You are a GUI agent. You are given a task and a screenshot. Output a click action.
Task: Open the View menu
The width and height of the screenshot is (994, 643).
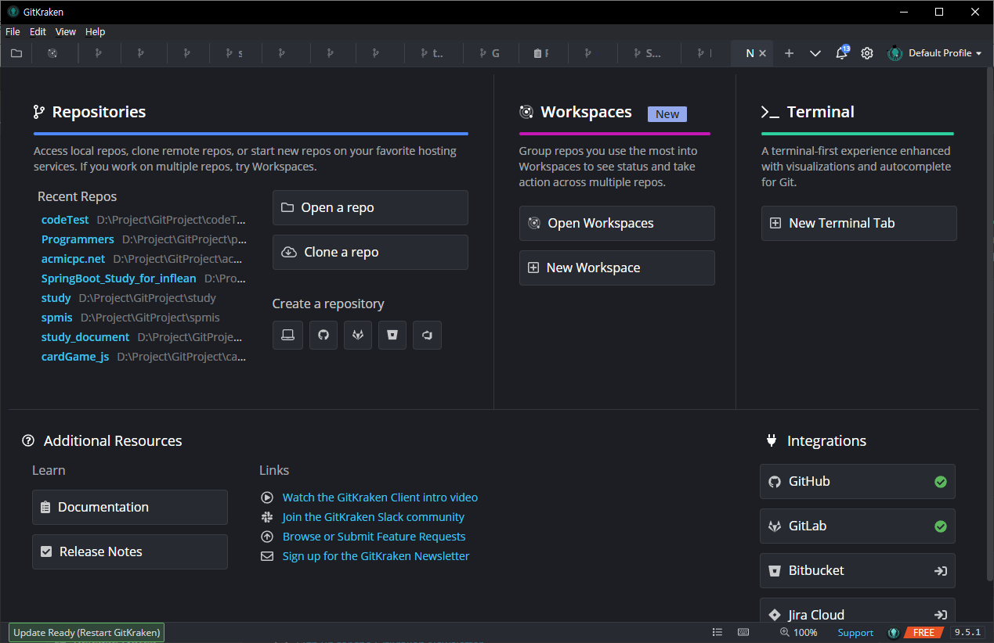(x=66, y=32)
